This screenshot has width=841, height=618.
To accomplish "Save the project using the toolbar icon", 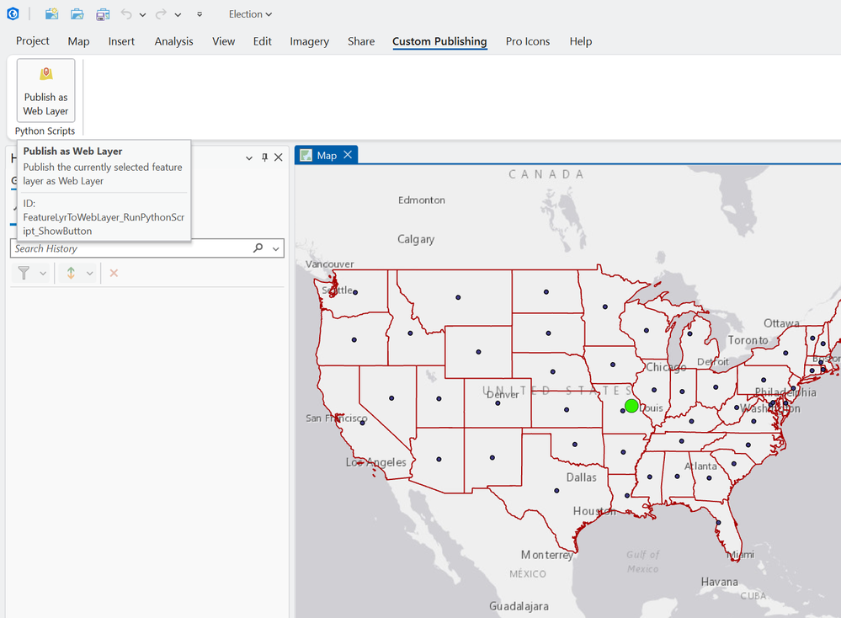I will (x=103, y=14).
